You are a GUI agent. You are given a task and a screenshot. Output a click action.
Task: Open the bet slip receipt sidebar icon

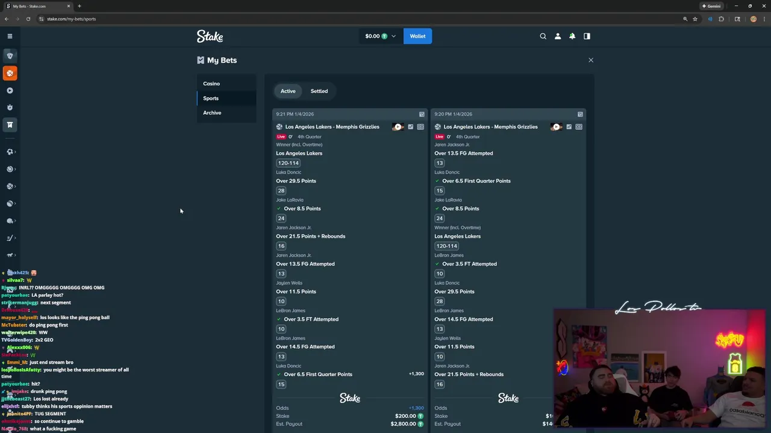click(x=10, y=124)
